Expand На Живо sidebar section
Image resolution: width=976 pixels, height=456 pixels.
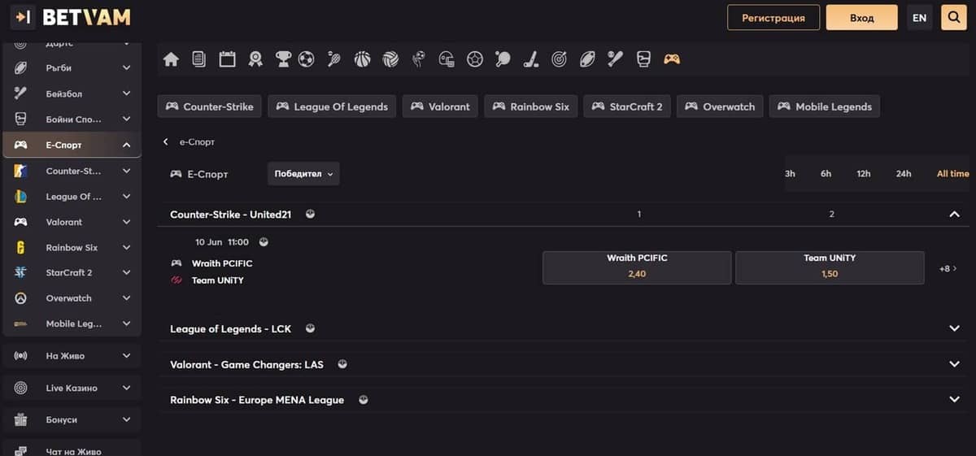coord(126,355)
